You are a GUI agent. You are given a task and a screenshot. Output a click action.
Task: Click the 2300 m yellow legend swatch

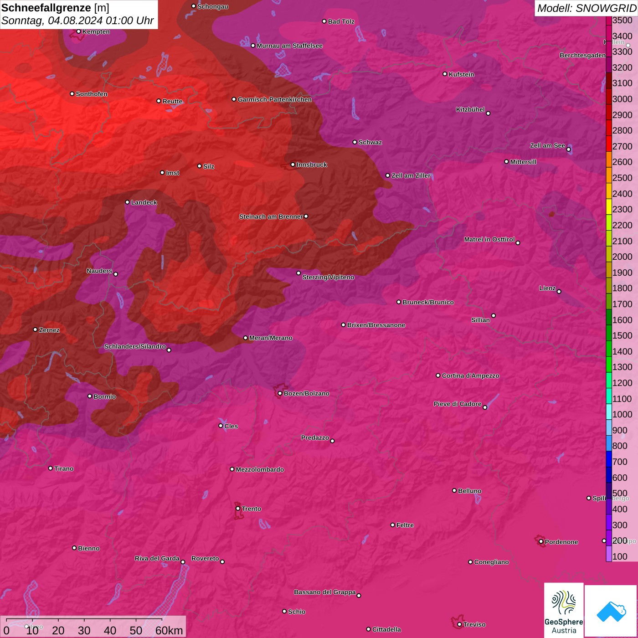click(x=609, y=206)
